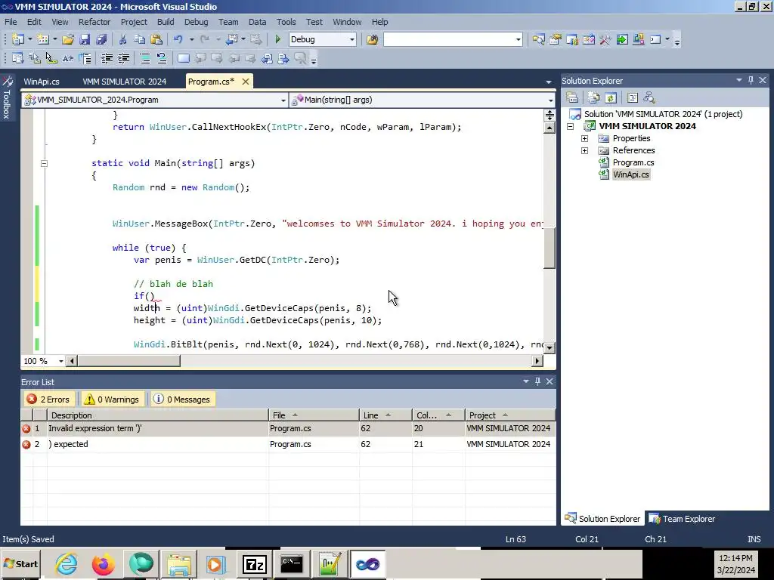Toggle the 0 Warnings filter button
Screen dimensions: 774x580
coord(112,400)
